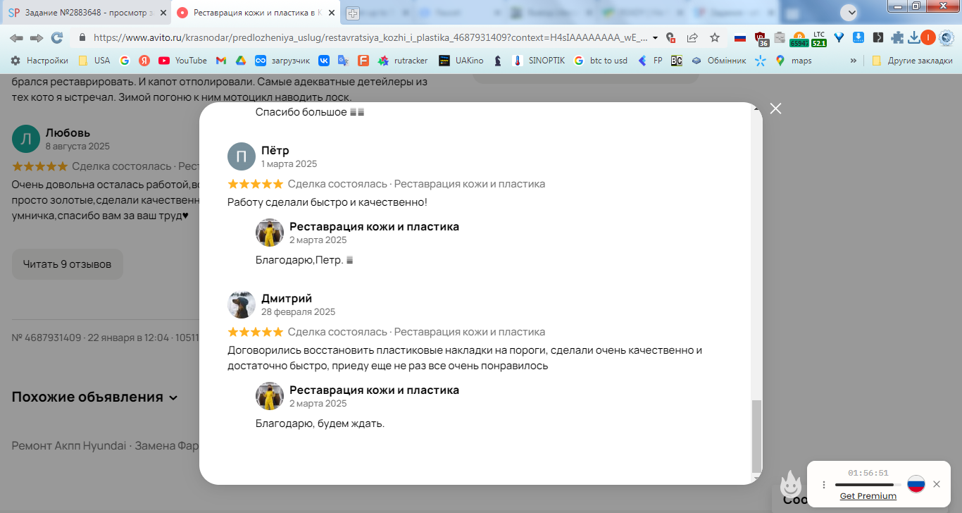Bookmark this page with the star icon
962x513 pixels.
(x=715, y=38)
